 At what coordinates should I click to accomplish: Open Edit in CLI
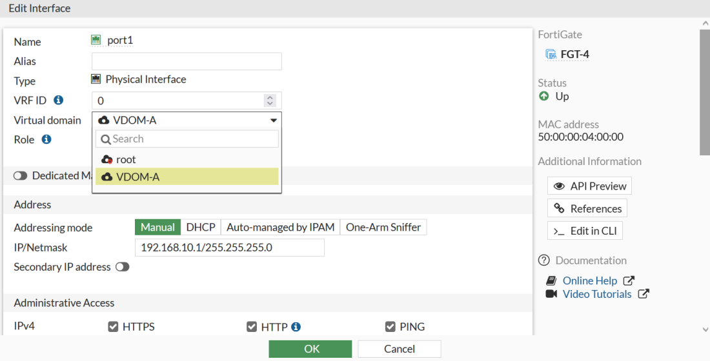[x=585, y=231]
